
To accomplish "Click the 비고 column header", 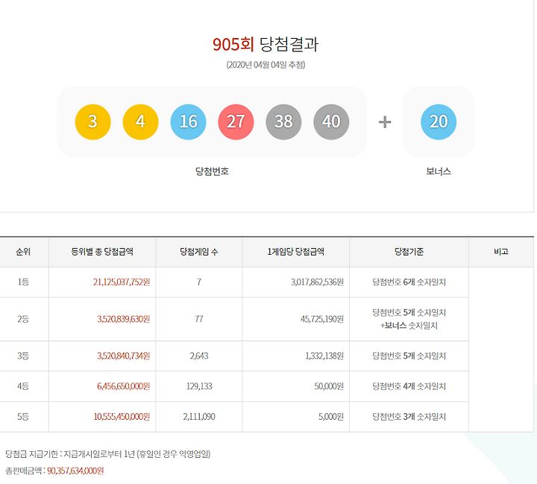I will coord(501,252).
